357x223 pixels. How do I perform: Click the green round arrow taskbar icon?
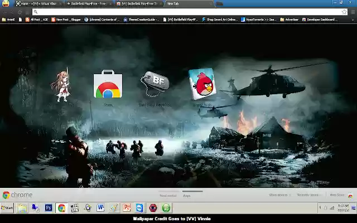click(166, 208)
